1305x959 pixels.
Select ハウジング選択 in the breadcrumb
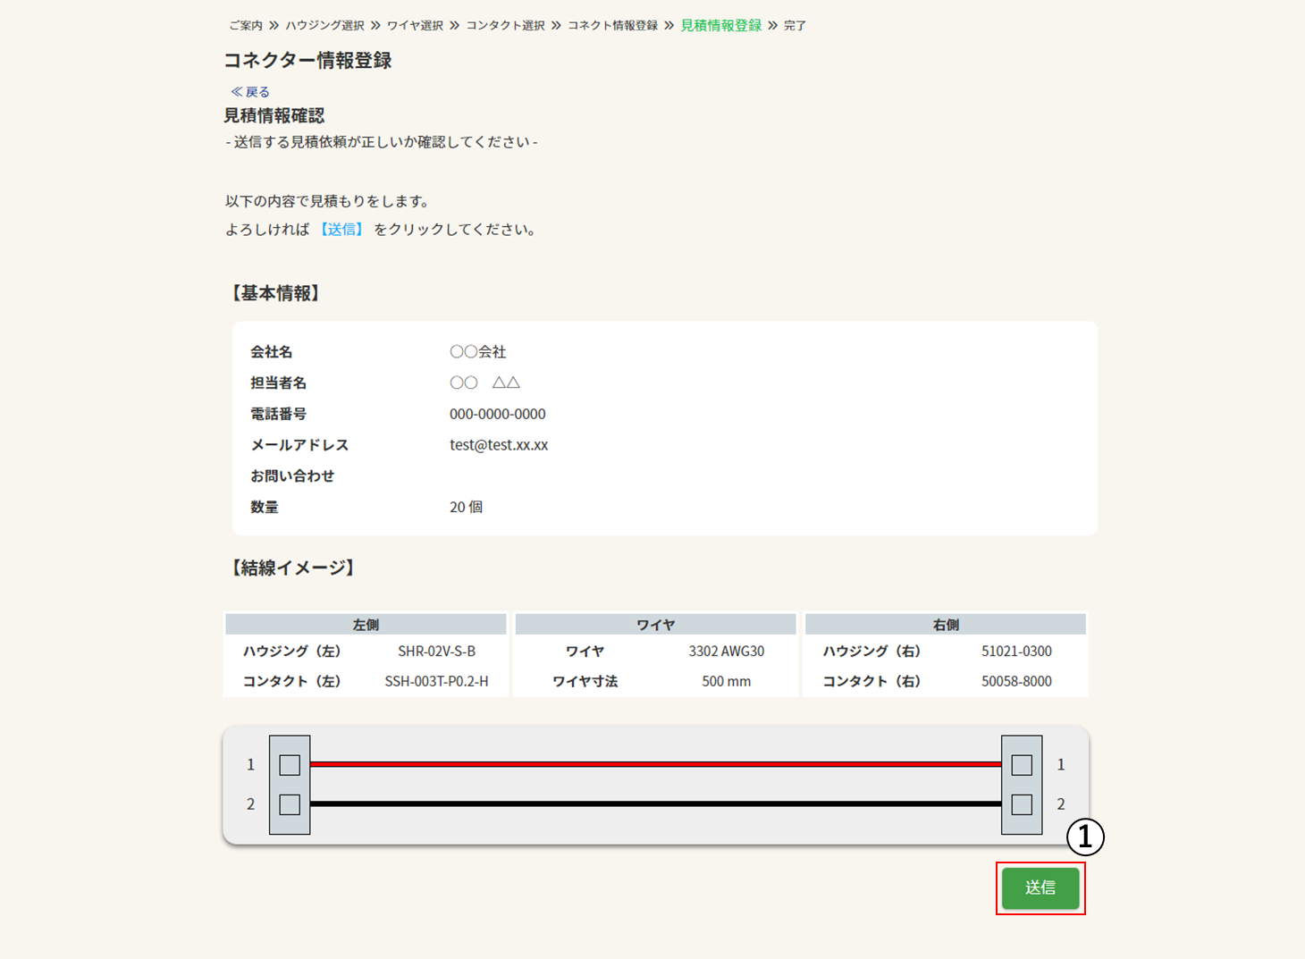click(x=324, y=26)
